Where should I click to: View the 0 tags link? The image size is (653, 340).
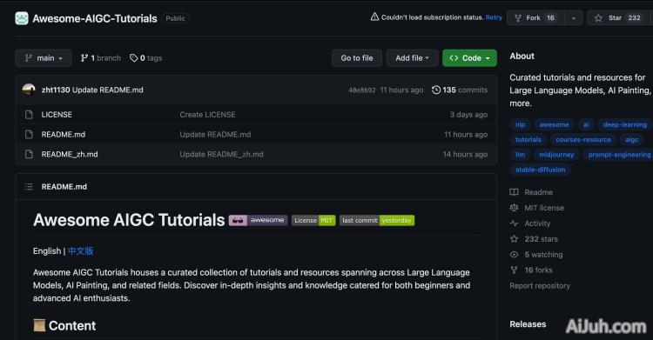145,58
